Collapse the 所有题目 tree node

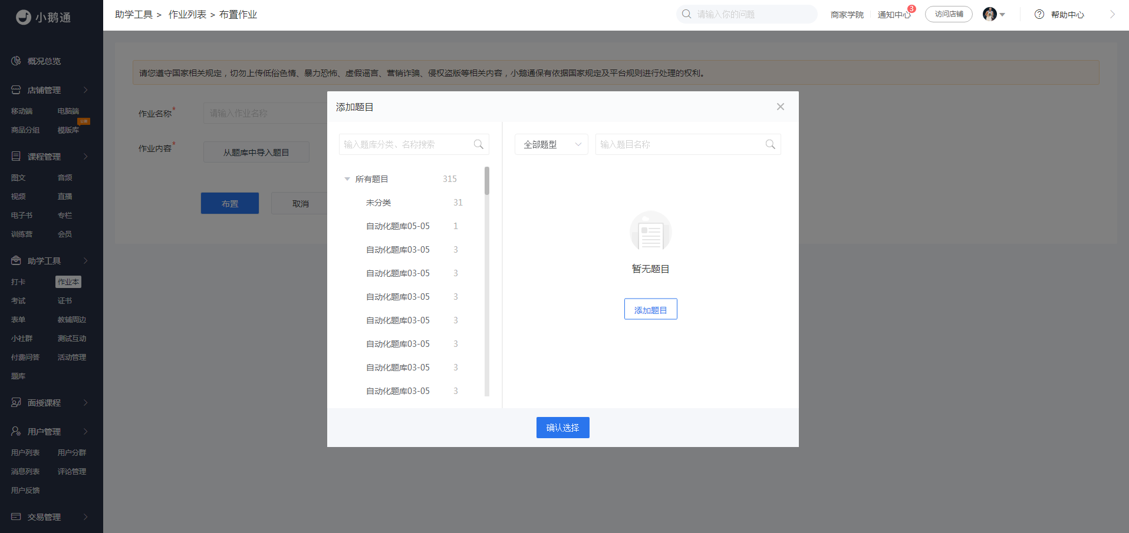pos(347,179)
